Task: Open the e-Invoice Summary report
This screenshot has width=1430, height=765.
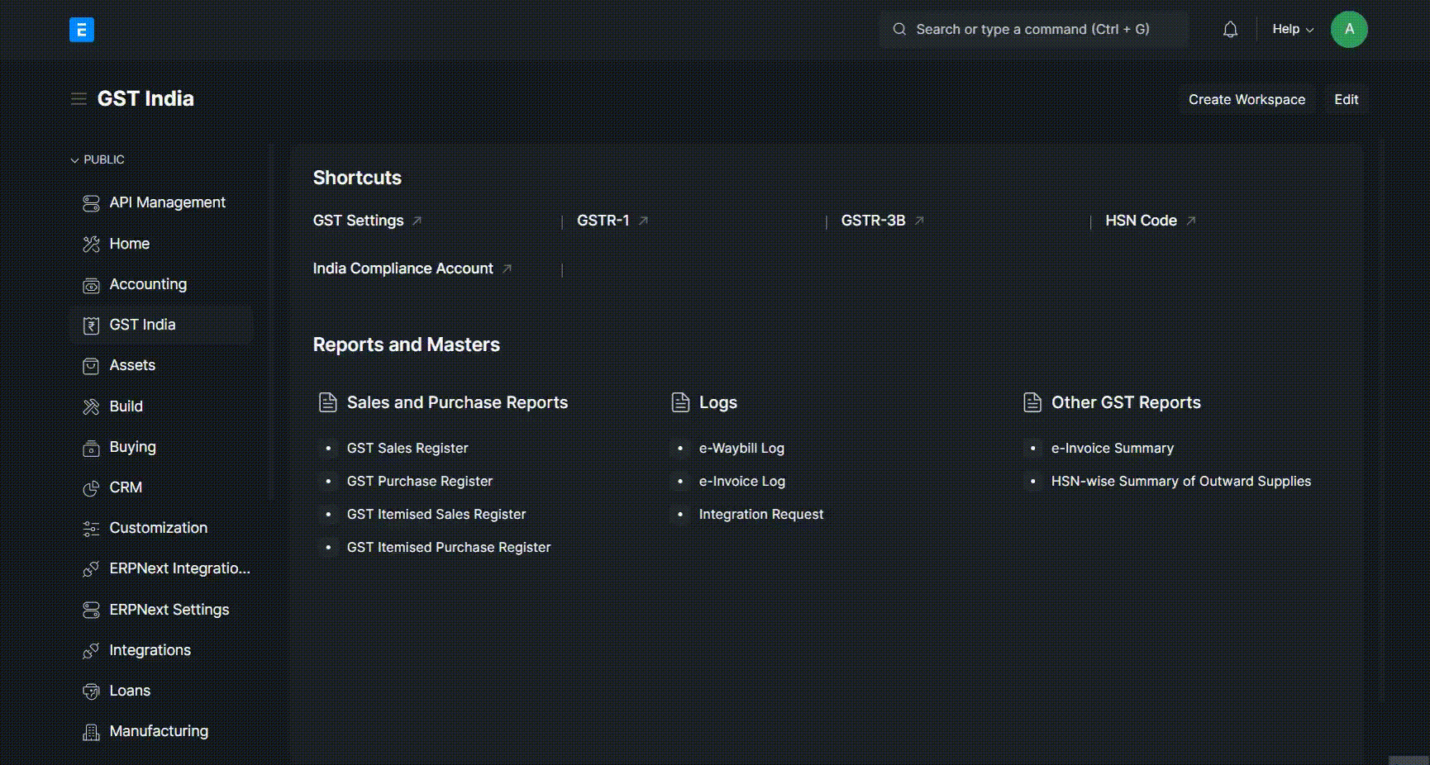Action: click(x=1113, y=448)
